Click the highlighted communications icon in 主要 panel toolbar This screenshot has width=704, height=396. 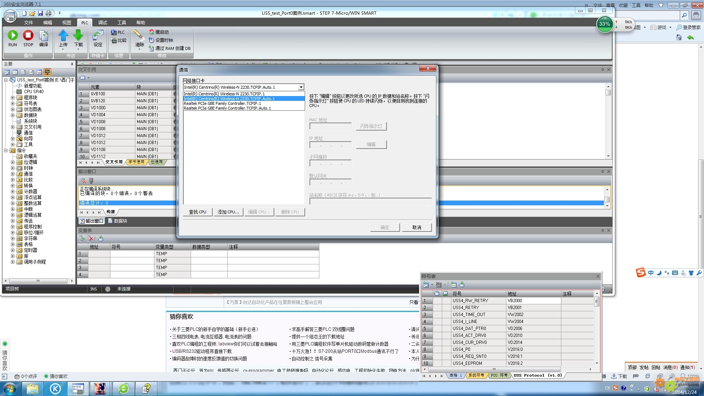point(47,72)
